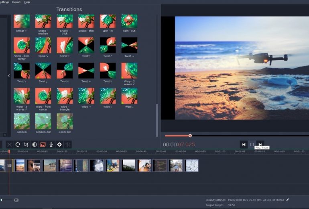Click the record voiceover microphone icon
Screen dimensions: 309x209
51,145
